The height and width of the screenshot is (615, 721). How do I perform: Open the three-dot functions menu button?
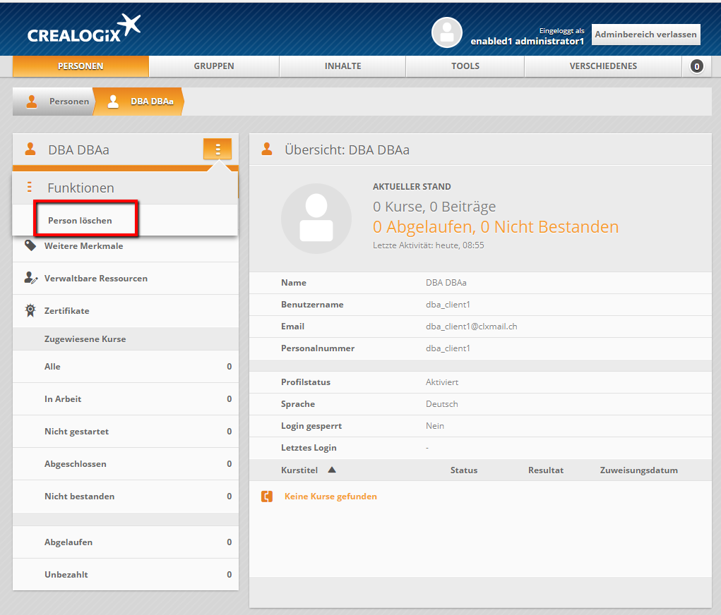(218, 149)
